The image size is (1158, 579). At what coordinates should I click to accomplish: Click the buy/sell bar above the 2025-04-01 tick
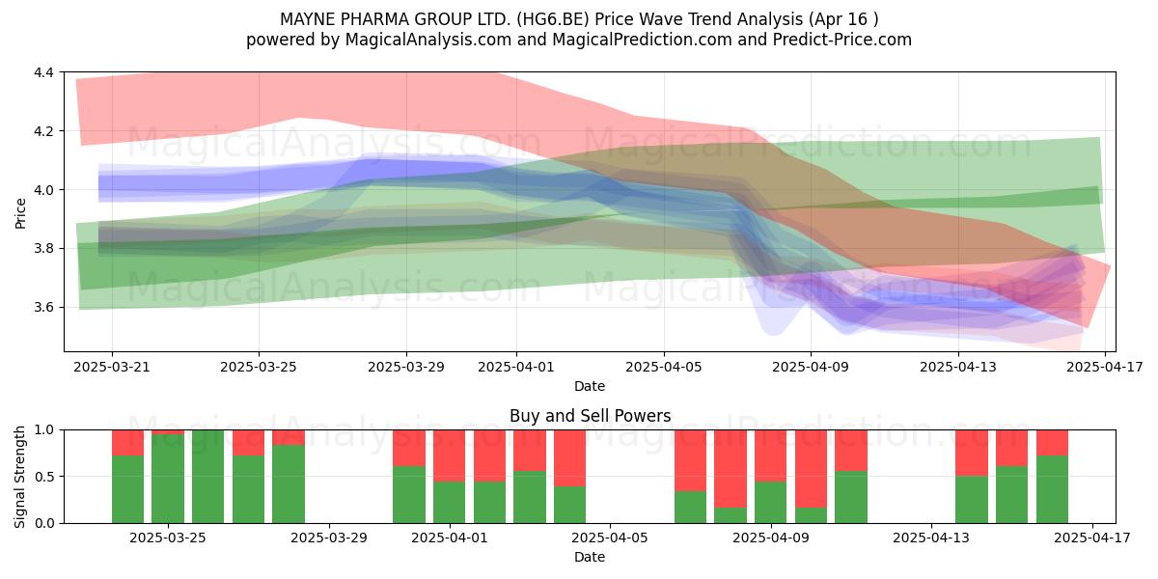tap(450, 477)
